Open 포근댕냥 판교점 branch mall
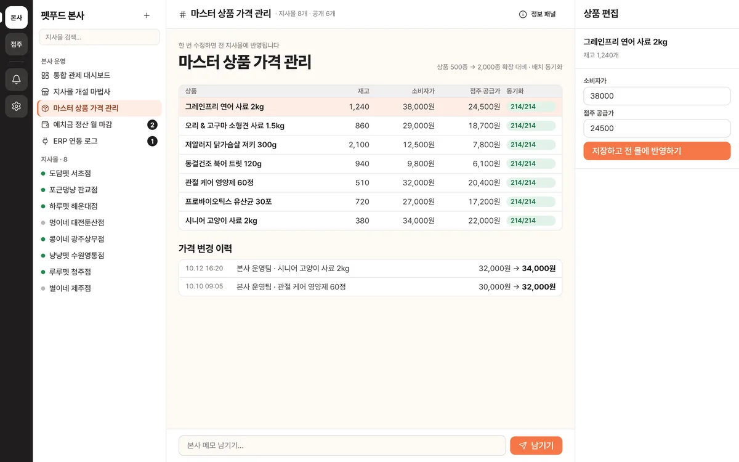Screen dimensions: 739x462 [99, 190]
